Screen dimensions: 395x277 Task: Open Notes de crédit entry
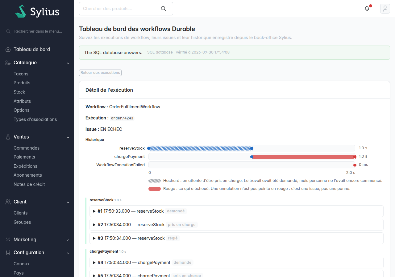click(x=29, y=184)
